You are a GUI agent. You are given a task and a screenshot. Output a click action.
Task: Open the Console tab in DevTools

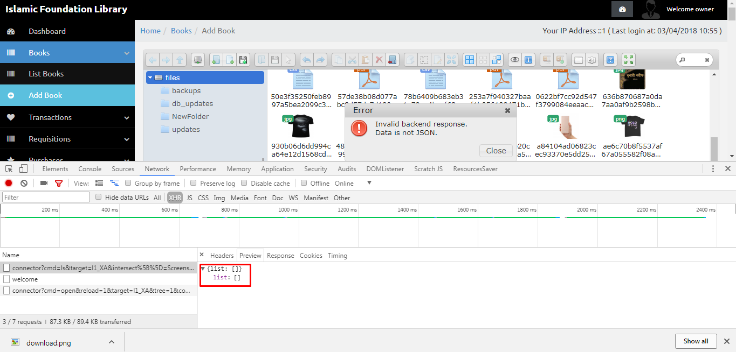coord(90,168)
